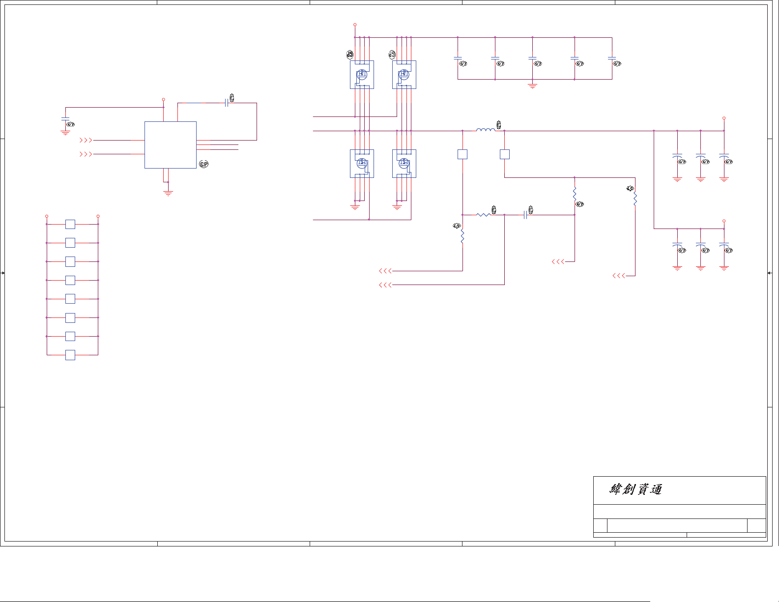Click the left terminal circle atop the square ladder
Viewport: 779px width, 602px height.
[x=47, y=216]
